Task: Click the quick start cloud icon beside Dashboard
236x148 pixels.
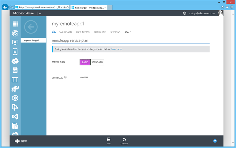Action: click(54, 32)
